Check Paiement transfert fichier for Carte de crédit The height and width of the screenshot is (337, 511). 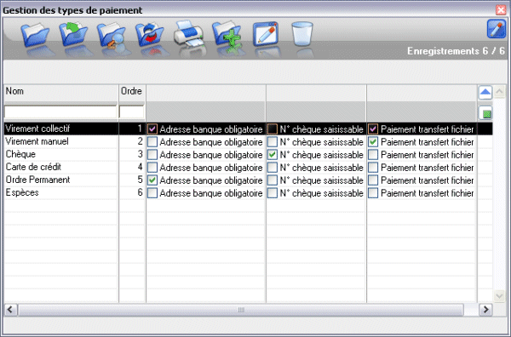pos(373,168)
